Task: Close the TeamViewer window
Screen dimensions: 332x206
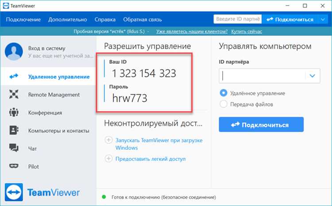Action: coord(322,6)
